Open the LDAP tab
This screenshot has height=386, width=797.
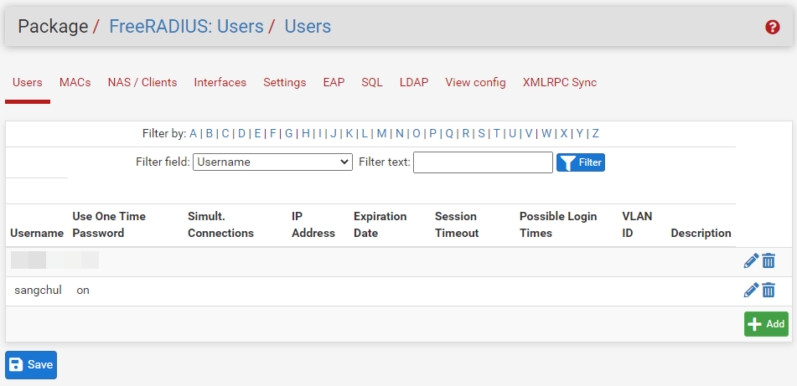click(414, 82)
